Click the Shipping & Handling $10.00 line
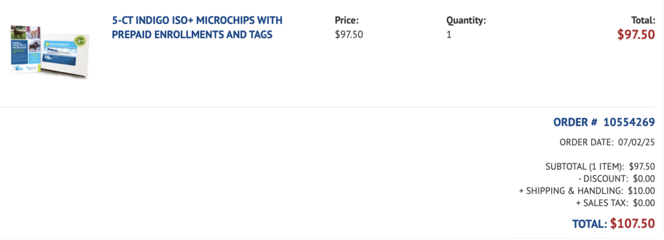 point(587,191)
